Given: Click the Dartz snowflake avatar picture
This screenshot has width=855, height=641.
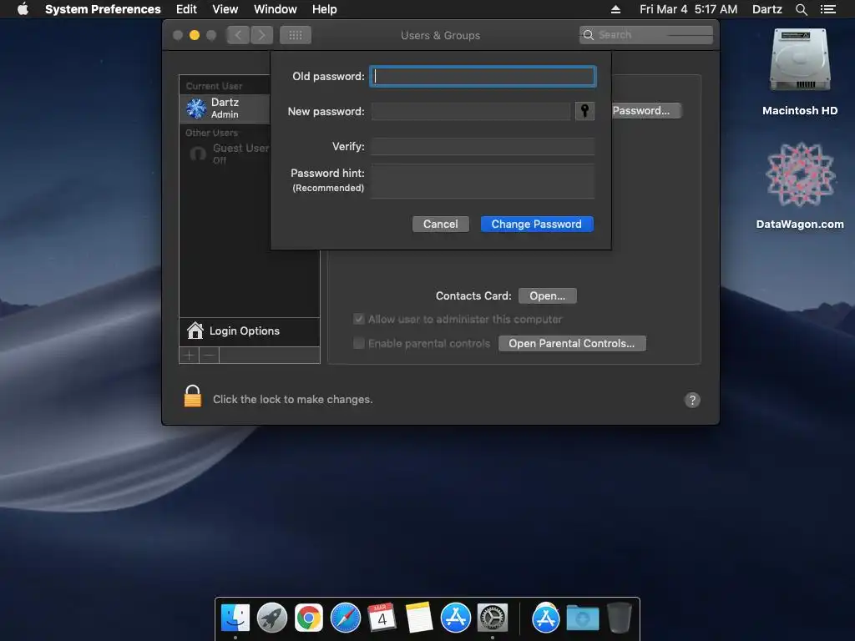Looking at the screenshot, I should pos(196,109).
